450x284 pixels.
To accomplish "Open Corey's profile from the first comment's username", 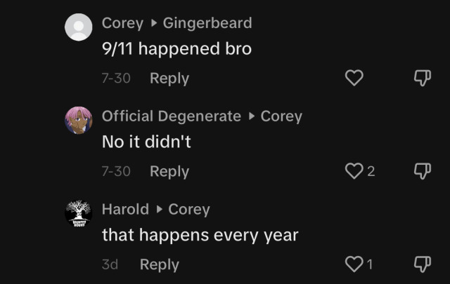I will tap(122, 22).
